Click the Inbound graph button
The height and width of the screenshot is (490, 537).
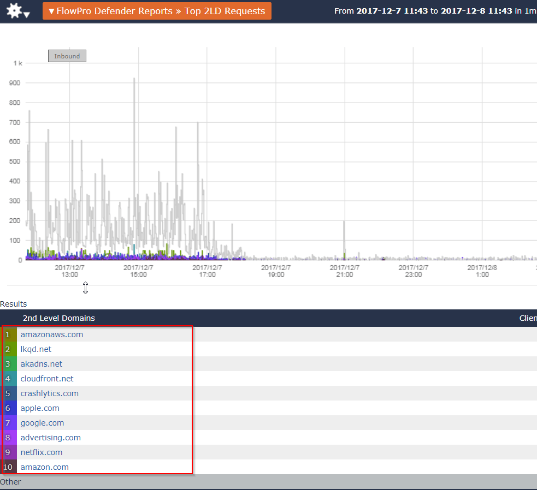[67, 56]
